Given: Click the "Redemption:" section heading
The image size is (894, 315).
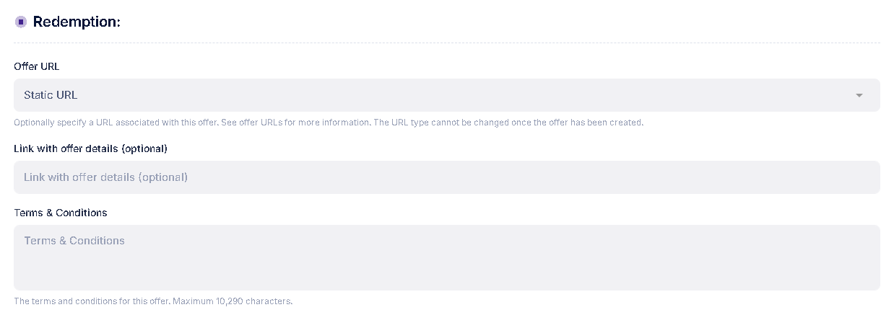Looking at the screenshot, I should 77,22.
